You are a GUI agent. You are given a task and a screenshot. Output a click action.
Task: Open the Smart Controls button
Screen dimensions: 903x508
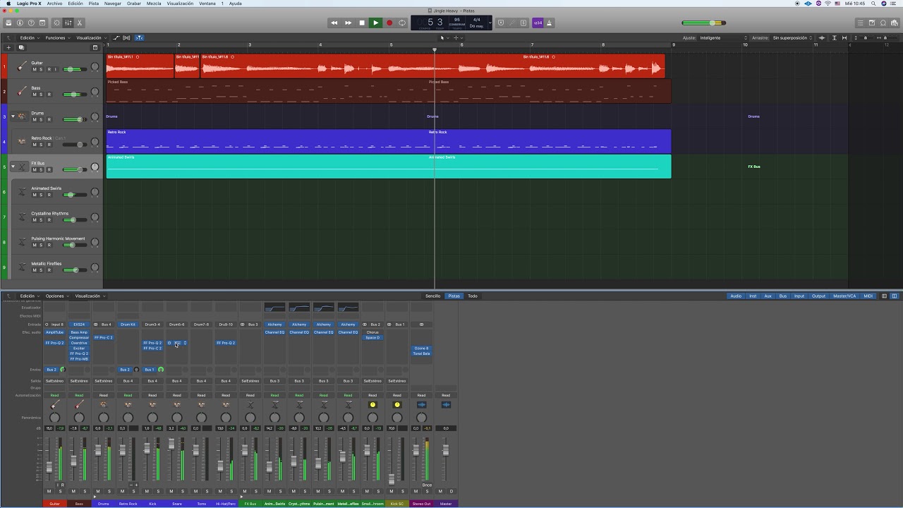pyautogui.click(x=57, y=23)
